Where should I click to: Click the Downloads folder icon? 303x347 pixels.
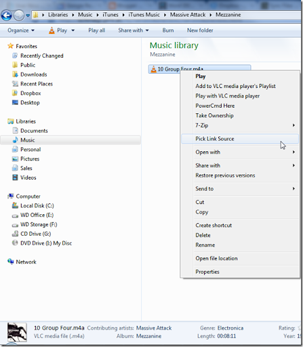pyautogui.click(x=15, y=75)
